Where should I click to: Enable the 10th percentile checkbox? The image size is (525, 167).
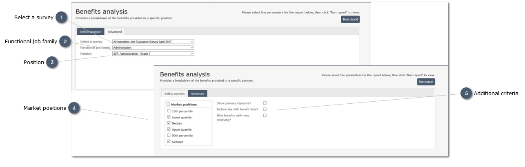[x=169, y=111]
